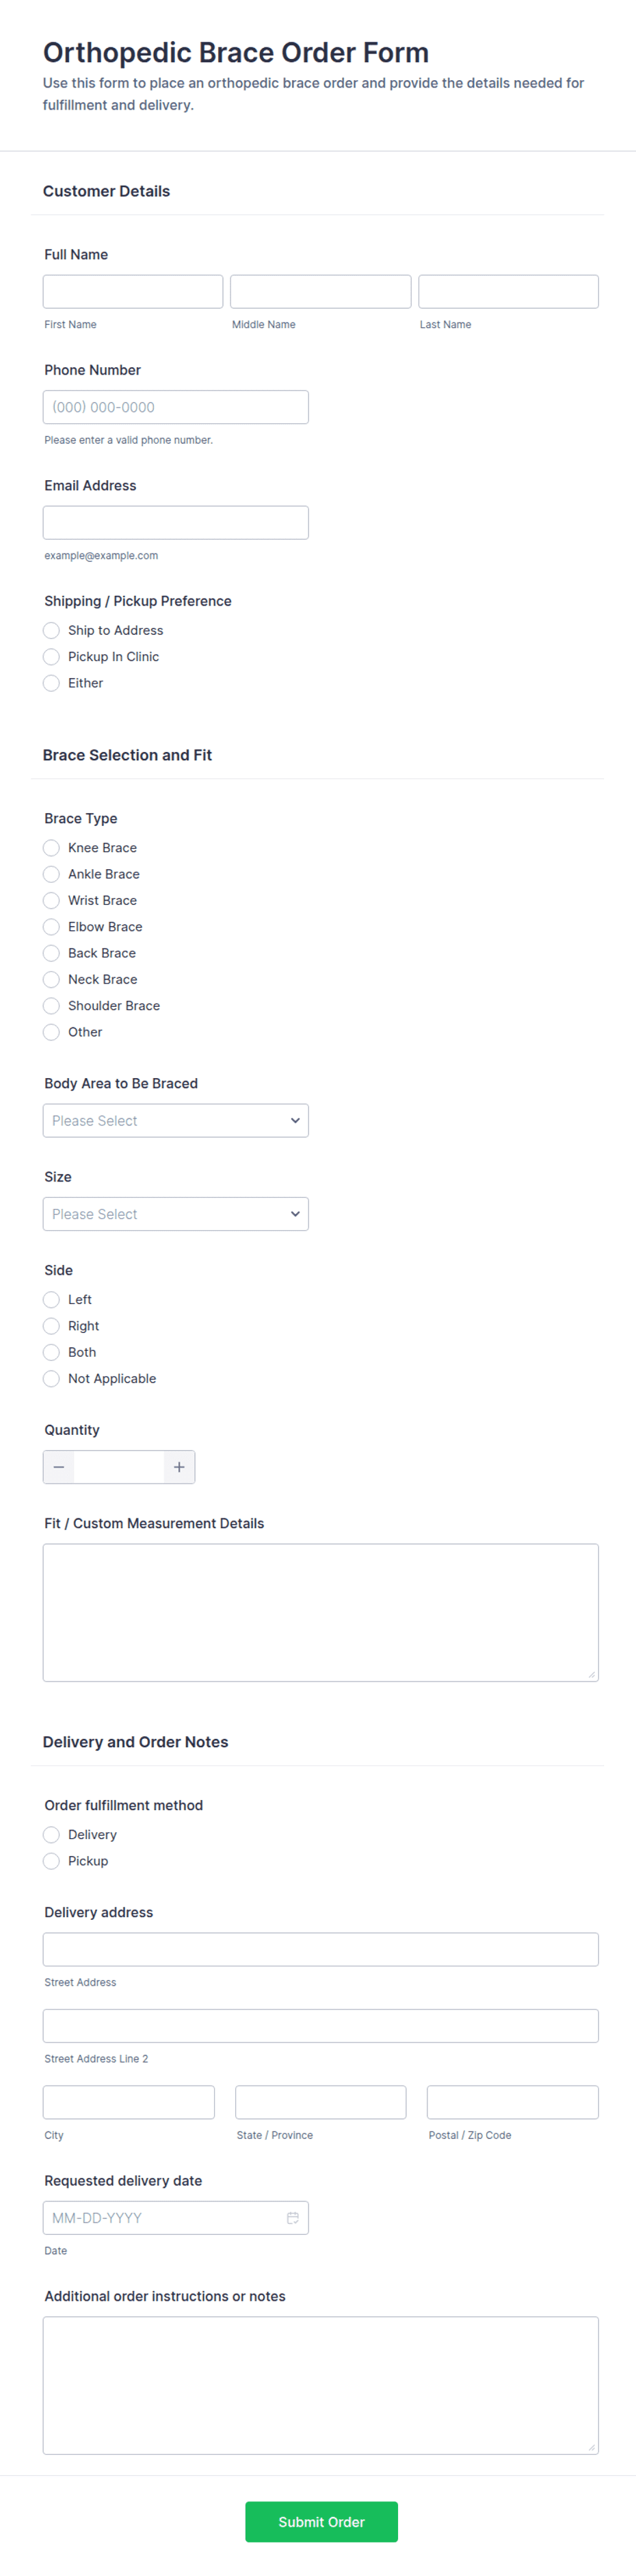Expand the Size dropdown
Screen dimensions: 636x2576
[176, 1214]
